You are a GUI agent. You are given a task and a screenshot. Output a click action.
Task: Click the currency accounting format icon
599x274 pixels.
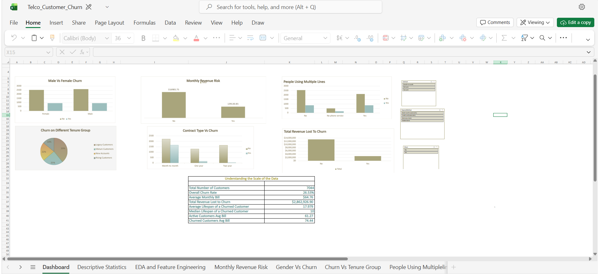click(x=339, y=38)
